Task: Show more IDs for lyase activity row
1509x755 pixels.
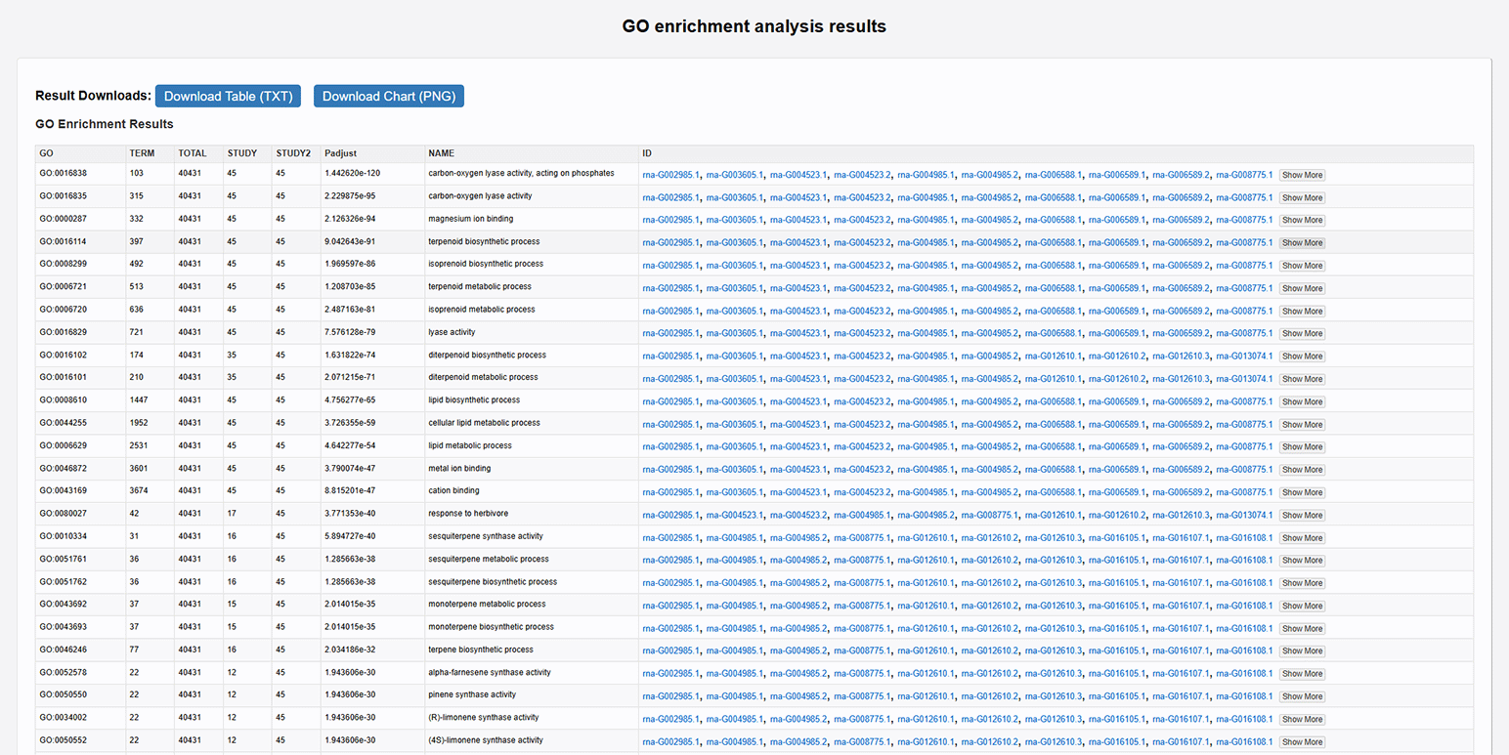Action: pos(1302,333)
